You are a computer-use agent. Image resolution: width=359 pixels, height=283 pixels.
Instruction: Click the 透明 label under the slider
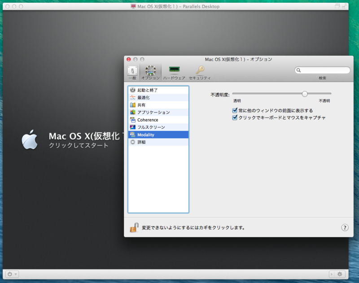(237, 101)
